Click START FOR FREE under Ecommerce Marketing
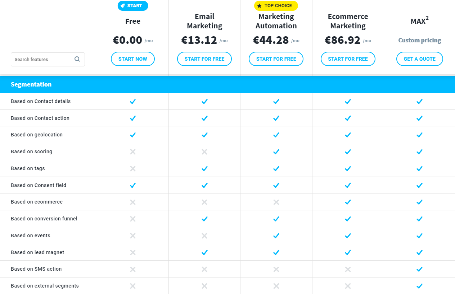 pyautogui.click(x=348, y=59)
